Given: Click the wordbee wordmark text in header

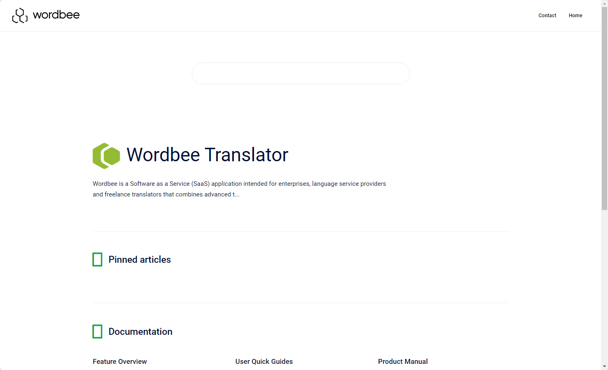Looking at the screenshot, I should tap(56, 15).
